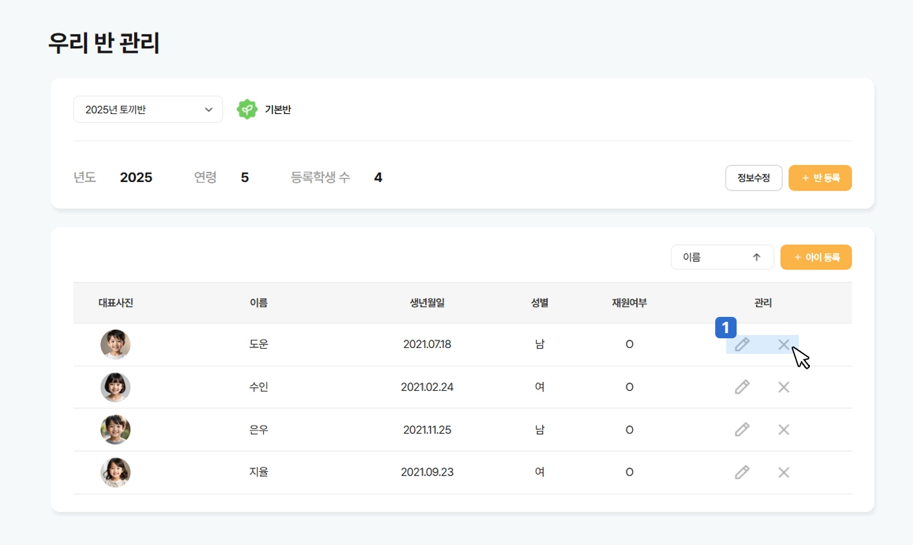
Task: Delete 도윤 using the X icon
Action: 783,344
